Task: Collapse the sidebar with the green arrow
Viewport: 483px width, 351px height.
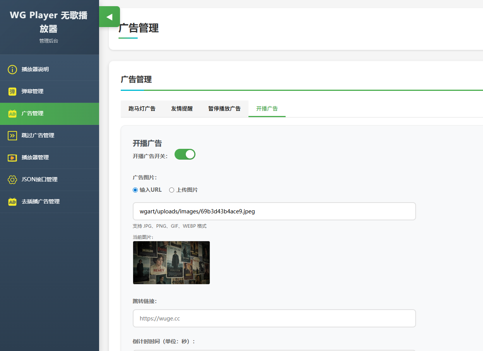Action: pos(109,17)
